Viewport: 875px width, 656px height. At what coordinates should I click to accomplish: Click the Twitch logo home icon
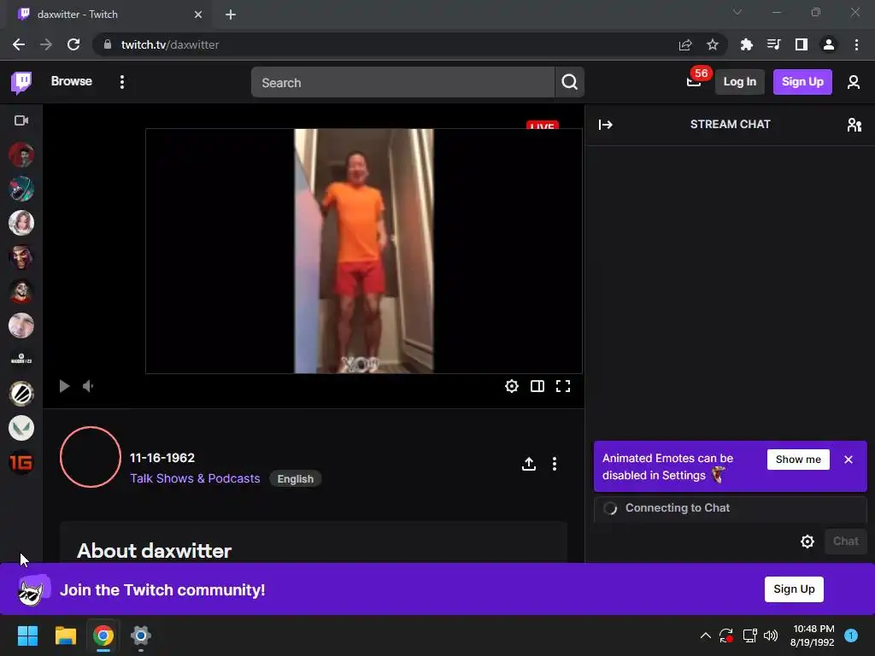21,83
